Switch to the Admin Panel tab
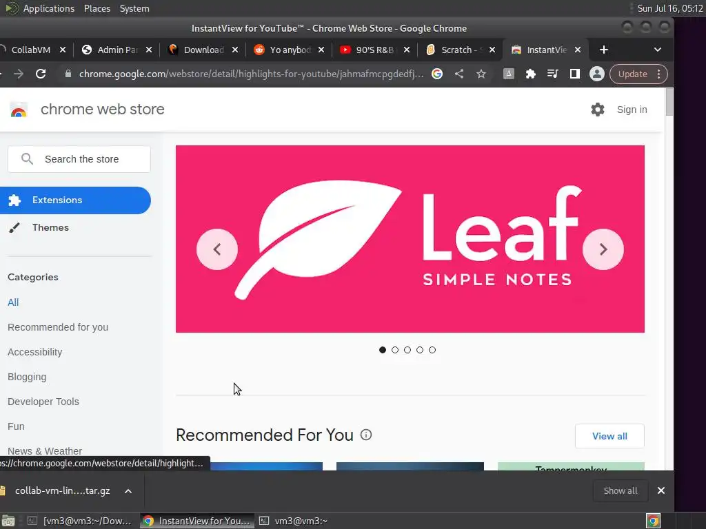 click(117, 50)
